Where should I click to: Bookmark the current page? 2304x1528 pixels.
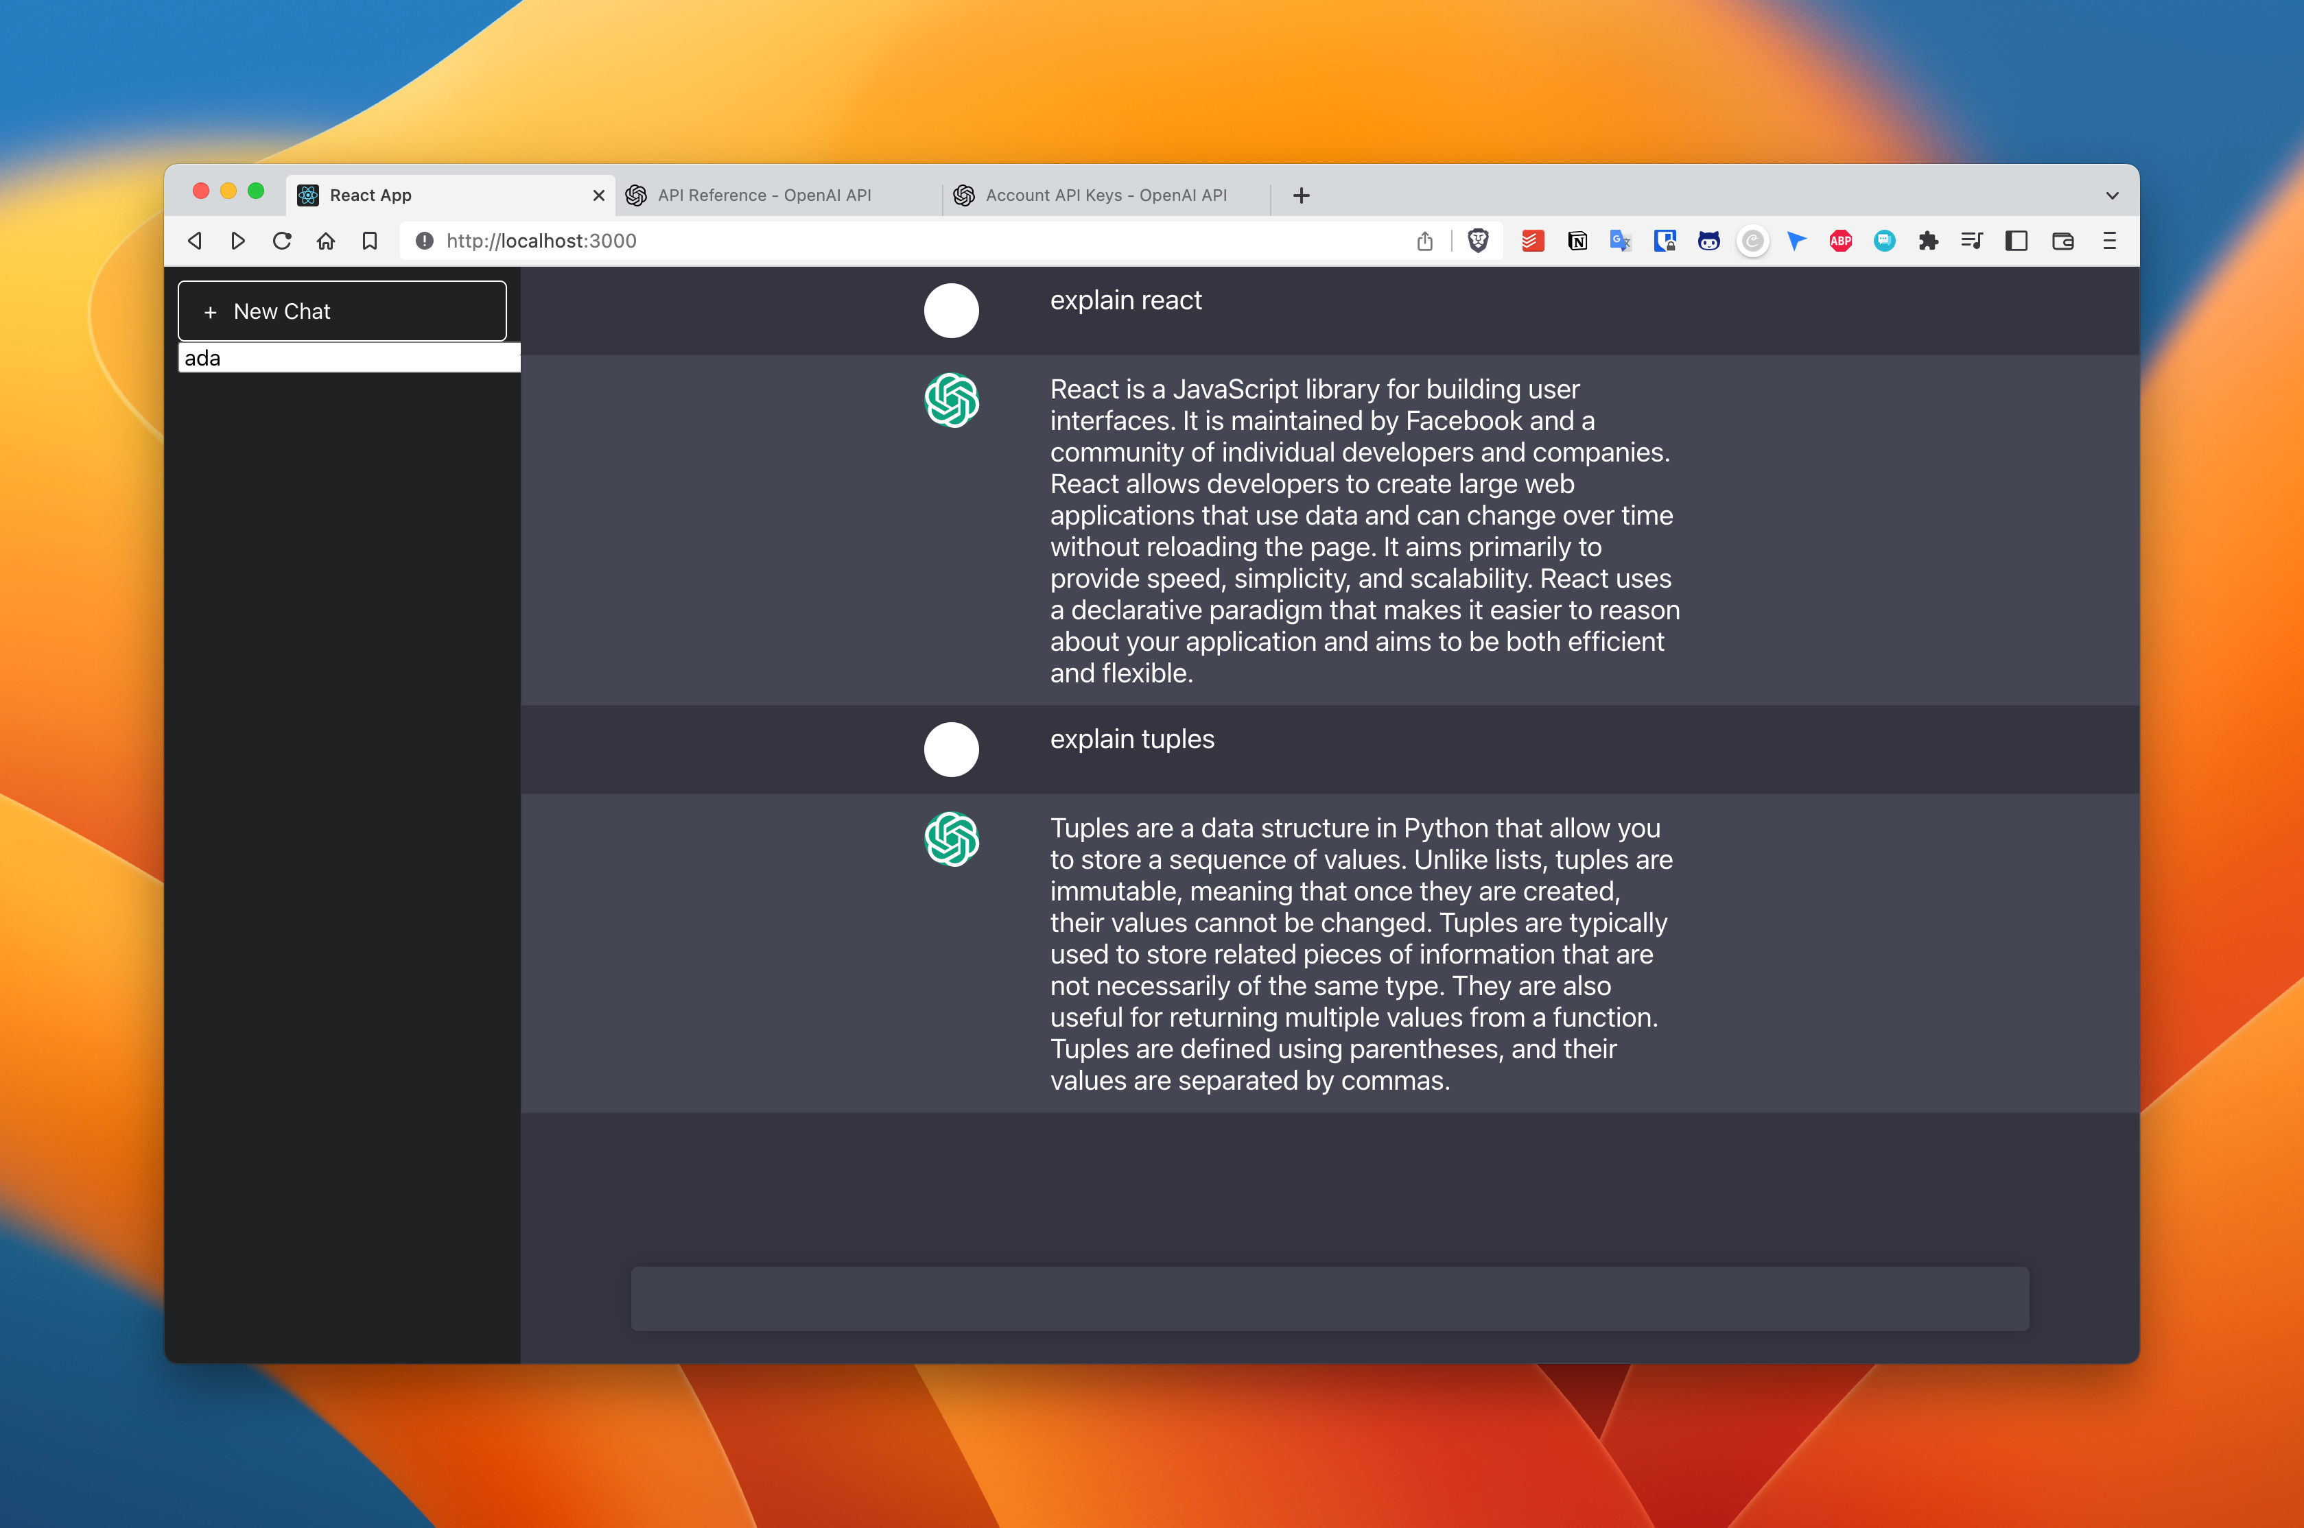pyautogui.click(x=369, y=241)
